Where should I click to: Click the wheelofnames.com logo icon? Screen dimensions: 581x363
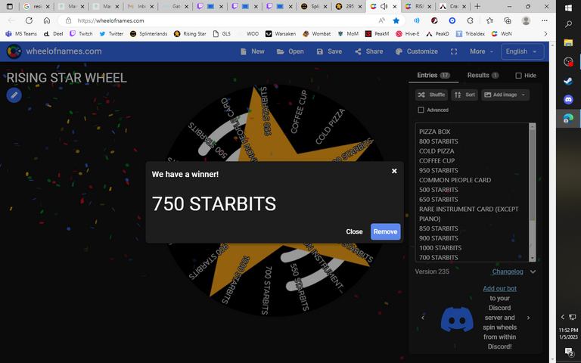pos(14,51)
